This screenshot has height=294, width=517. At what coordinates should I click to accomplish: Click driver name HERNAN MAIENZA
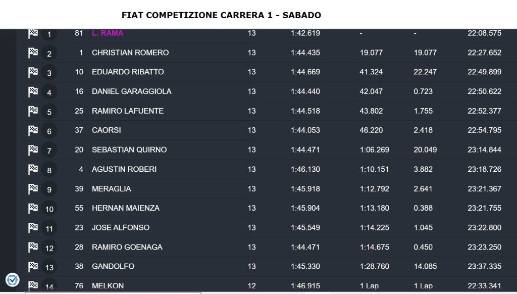[126, 208]
